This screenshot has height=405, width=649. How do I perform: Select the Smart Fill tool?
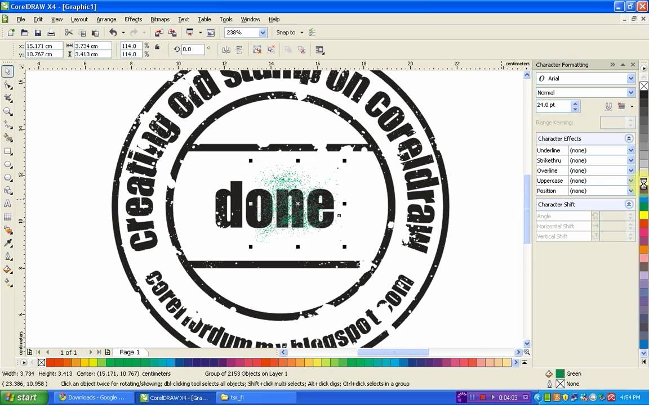point(7,138)
